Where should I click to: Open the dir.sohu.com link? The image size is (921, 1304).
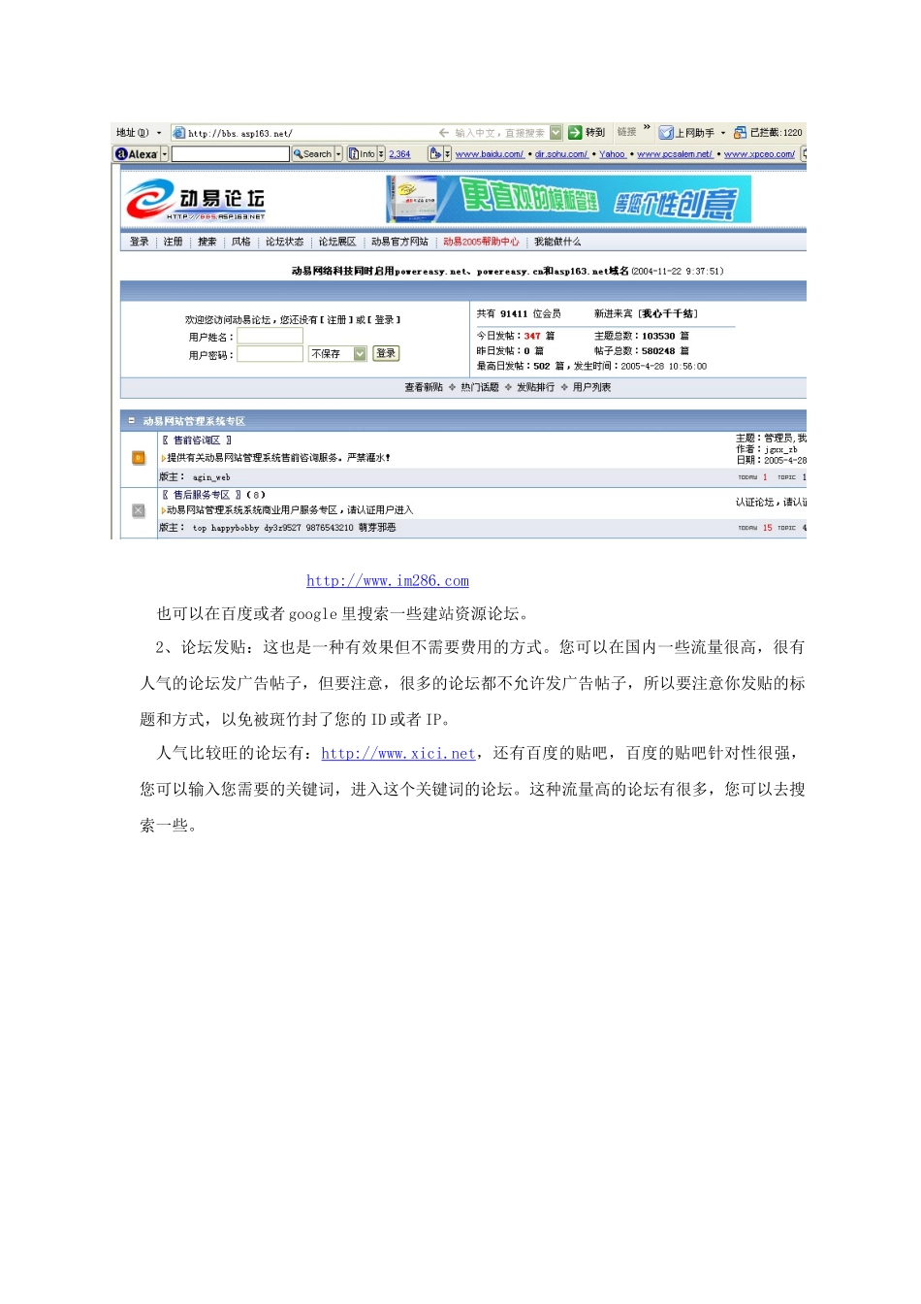click(x=561, y=154)
